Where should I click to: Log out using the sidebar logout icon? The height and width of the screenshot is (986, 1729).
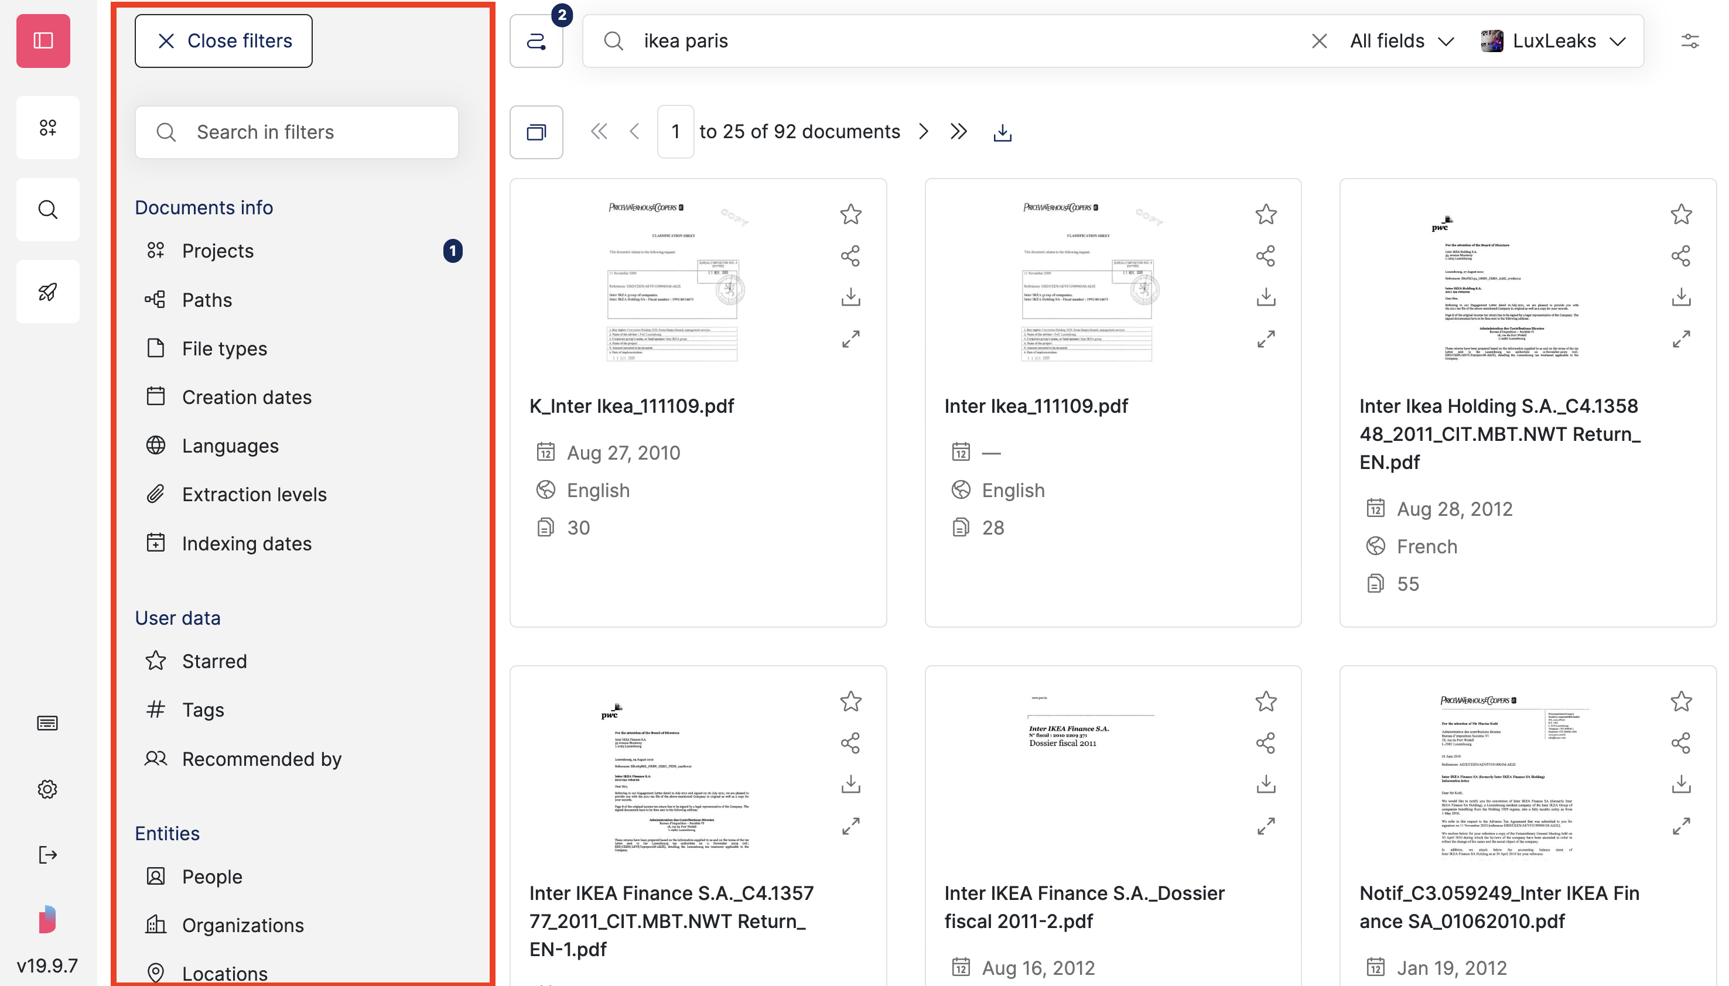point(47,855)
